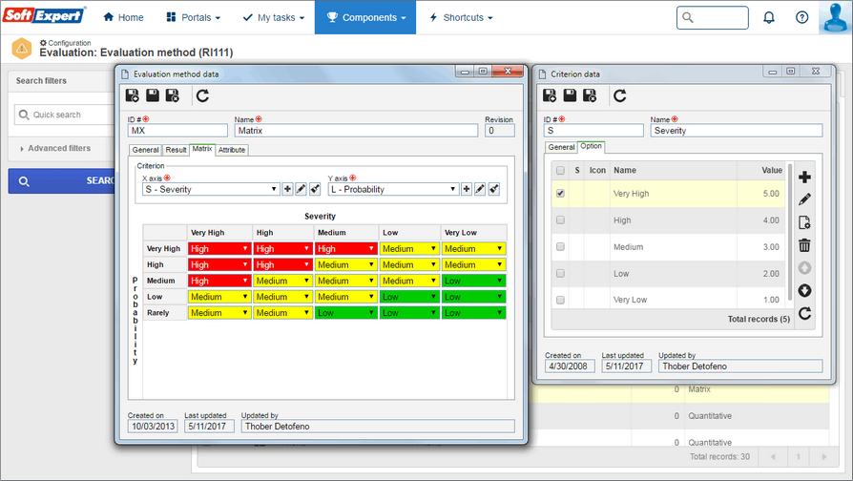This screenshot has width=853, height=481.
Task: Click the SoftExpert logo
Action: tap(44, 15)
